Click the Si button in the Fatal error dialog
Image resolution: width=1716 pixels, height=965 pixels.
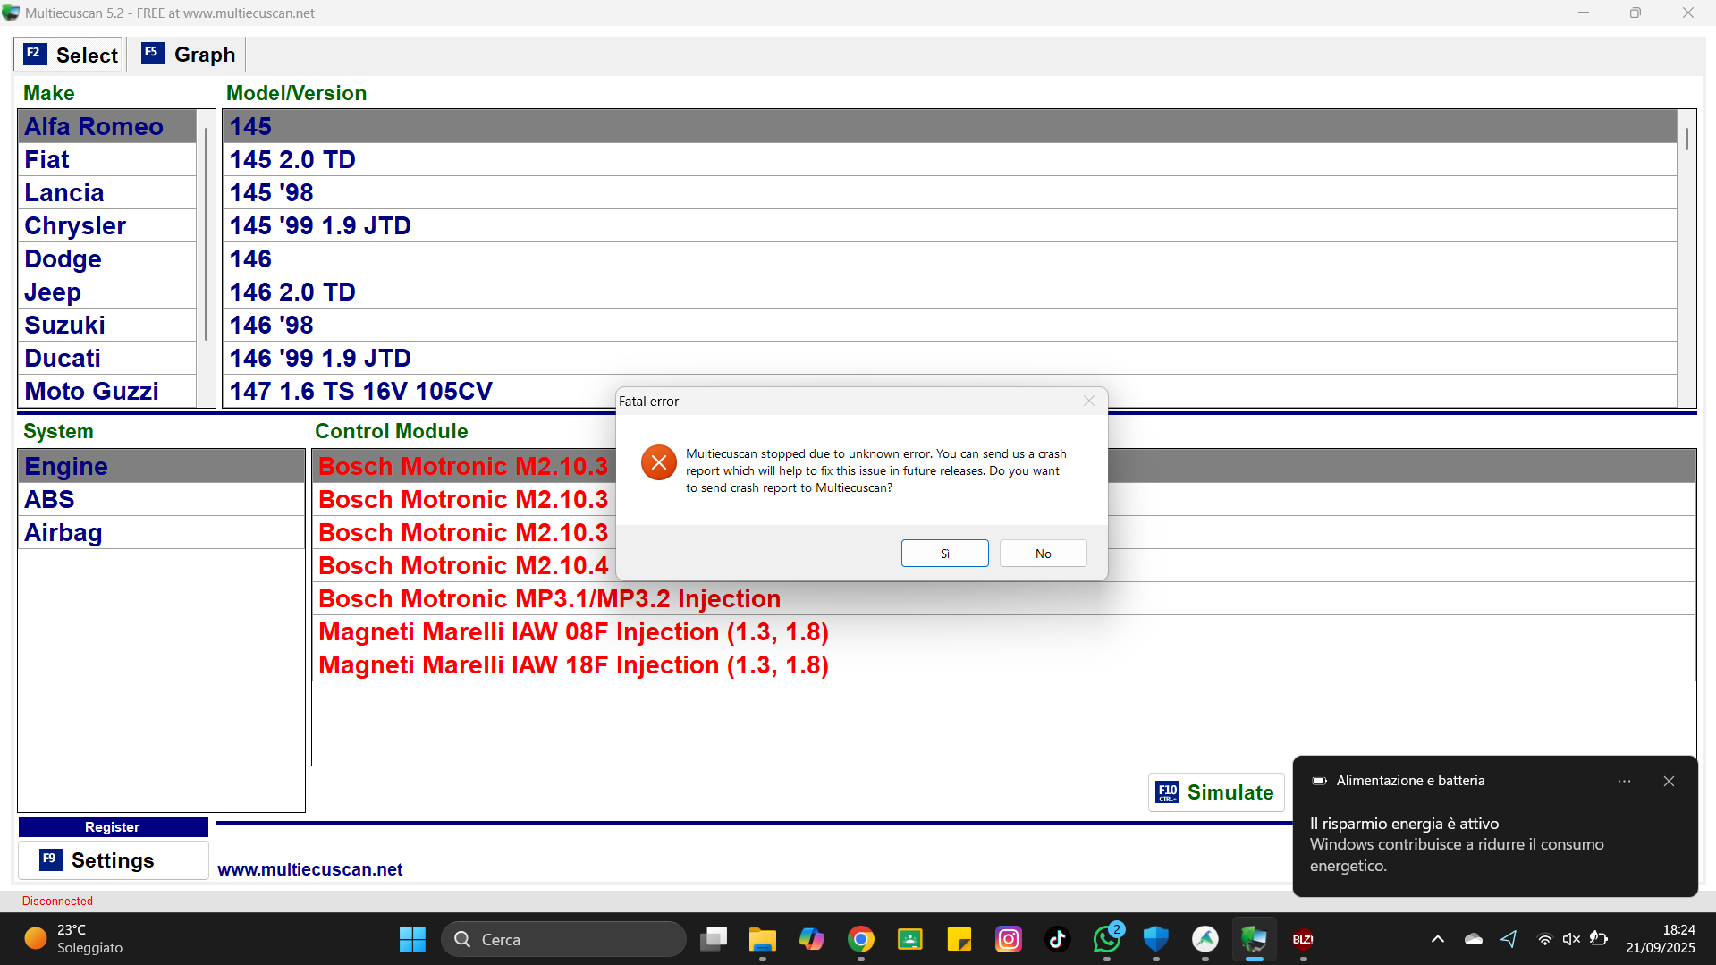944,554
